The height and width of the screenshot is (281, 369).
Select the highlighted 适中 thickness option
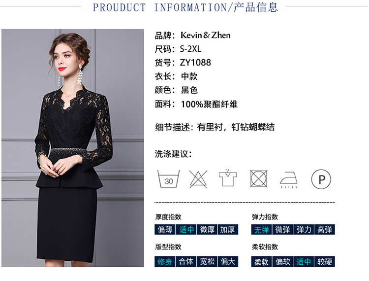186,230
